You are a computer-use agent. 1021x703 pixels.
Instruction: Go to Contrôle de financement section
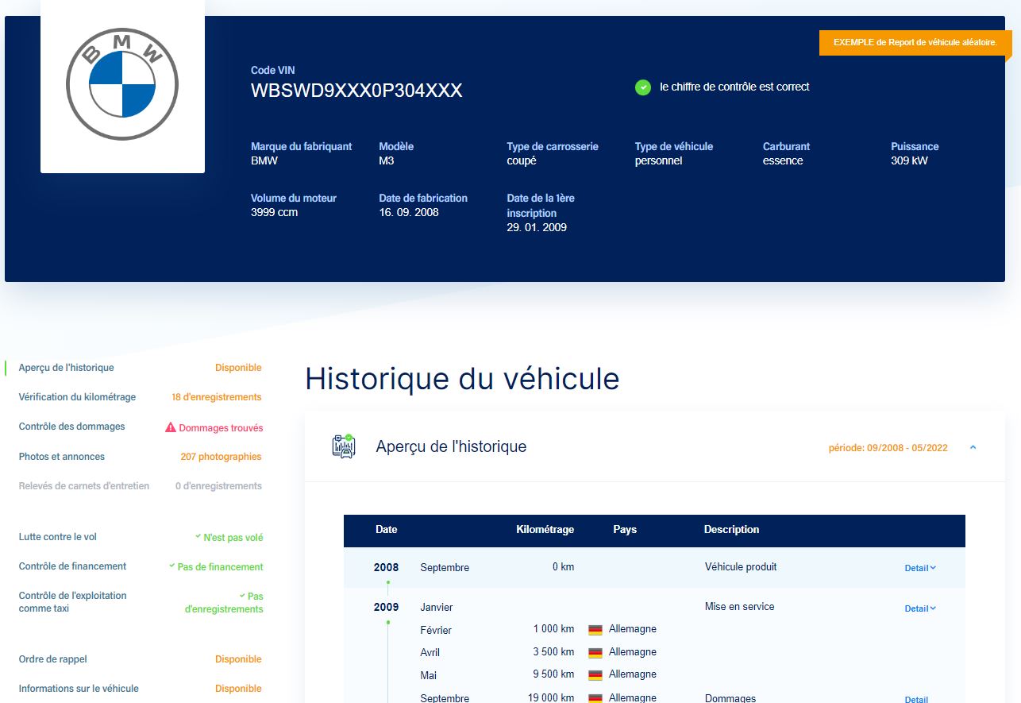pos(72,566)
